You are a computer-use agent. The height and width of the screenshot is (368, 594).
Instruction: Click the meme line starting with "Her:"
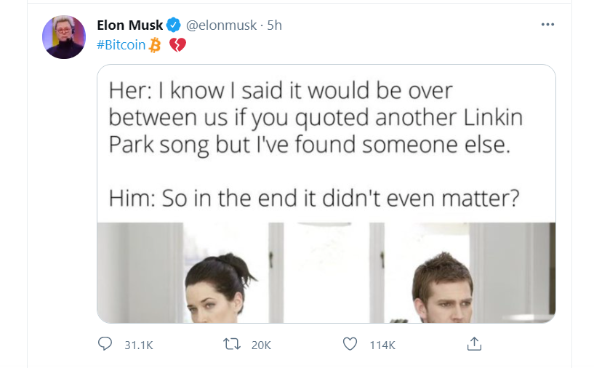pyautogui.click(x=280, y=90)
